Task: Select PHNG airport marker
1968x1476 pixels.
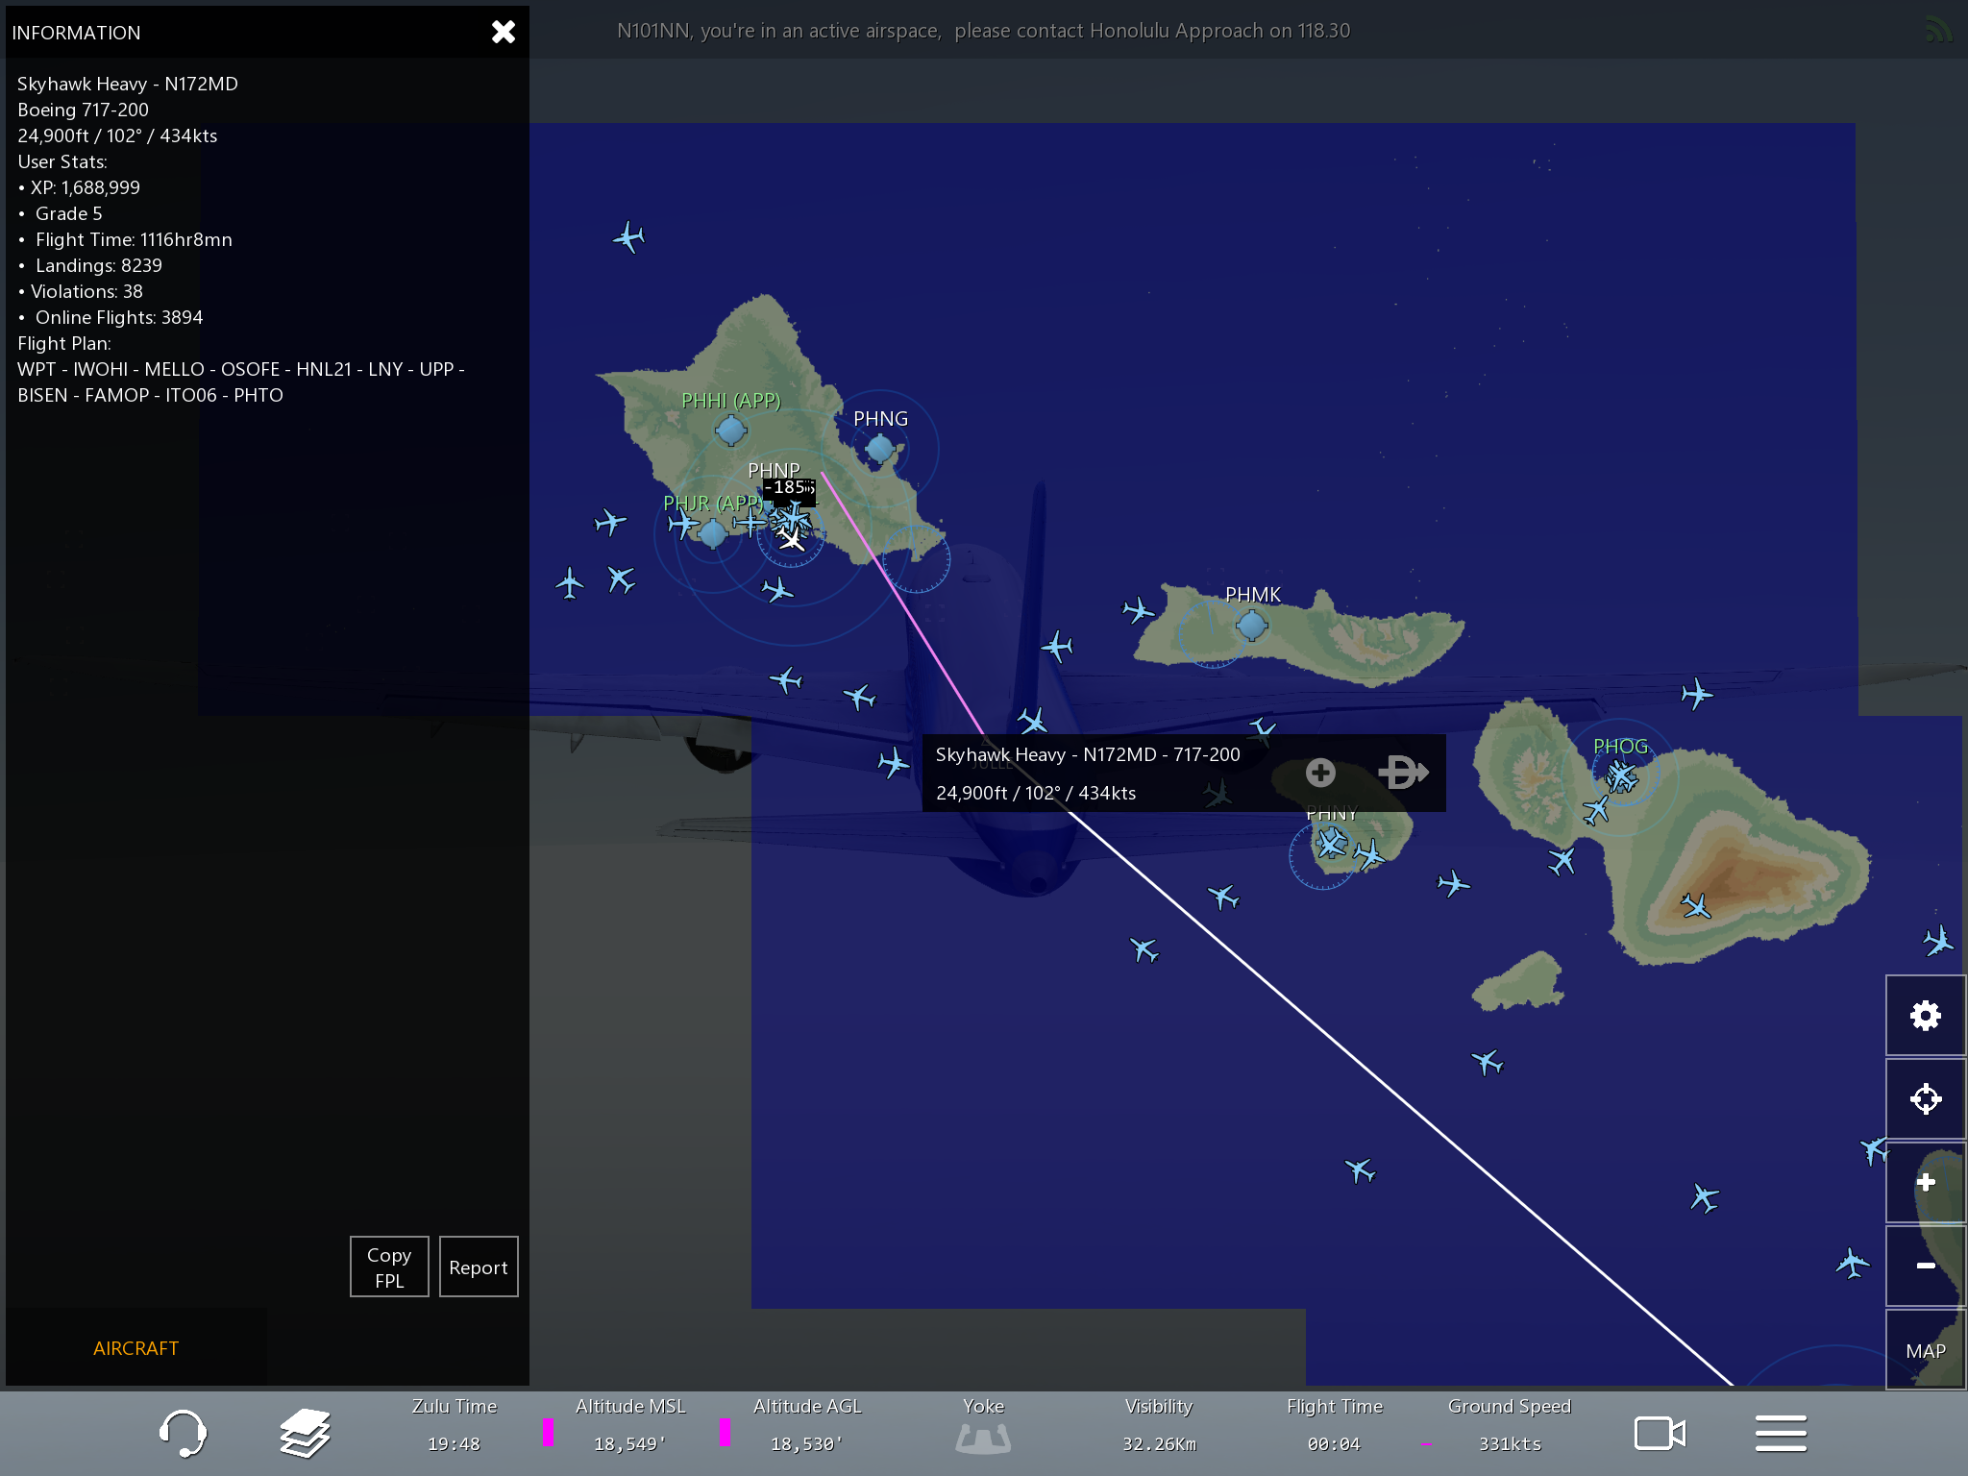Action: [879, 448]
